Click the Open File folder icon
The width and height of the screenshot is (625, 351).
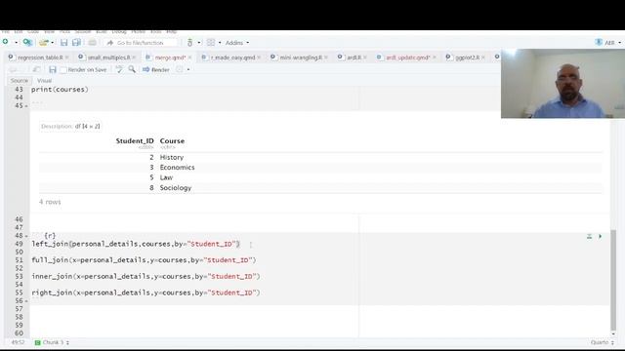pos(43,42)
